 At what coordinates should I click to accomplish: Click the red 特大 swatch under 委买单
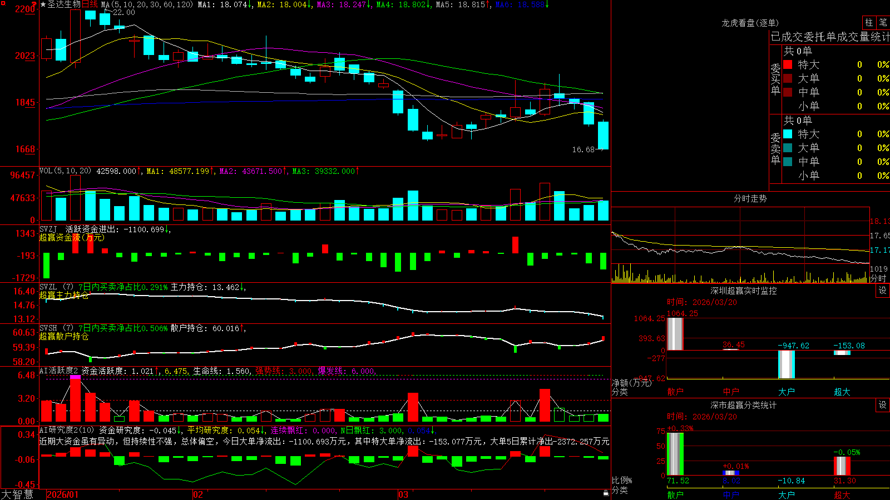click(x=788, y=64)
